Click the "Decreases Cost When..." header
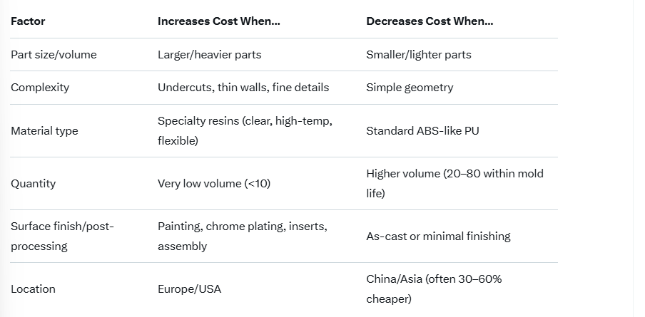 click(430, 21)
